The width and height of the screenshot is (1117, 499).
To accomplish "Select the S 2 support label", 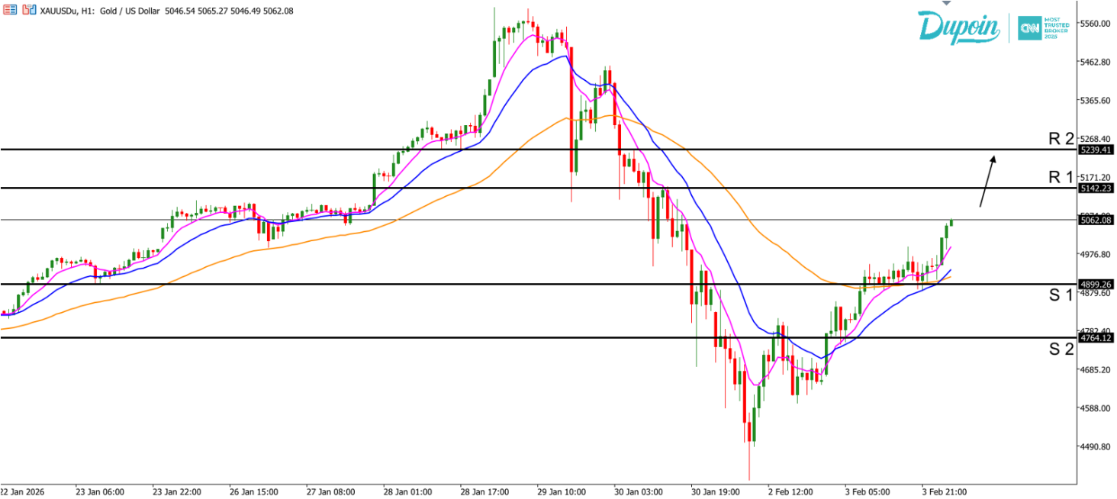I will (x=1061, y=349).
